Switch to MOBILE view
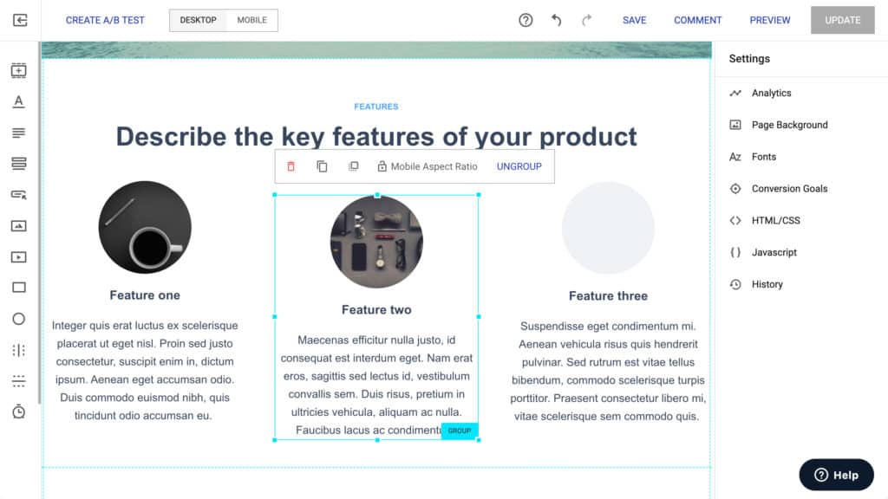The image size is (888, 499). click(252, 20)
